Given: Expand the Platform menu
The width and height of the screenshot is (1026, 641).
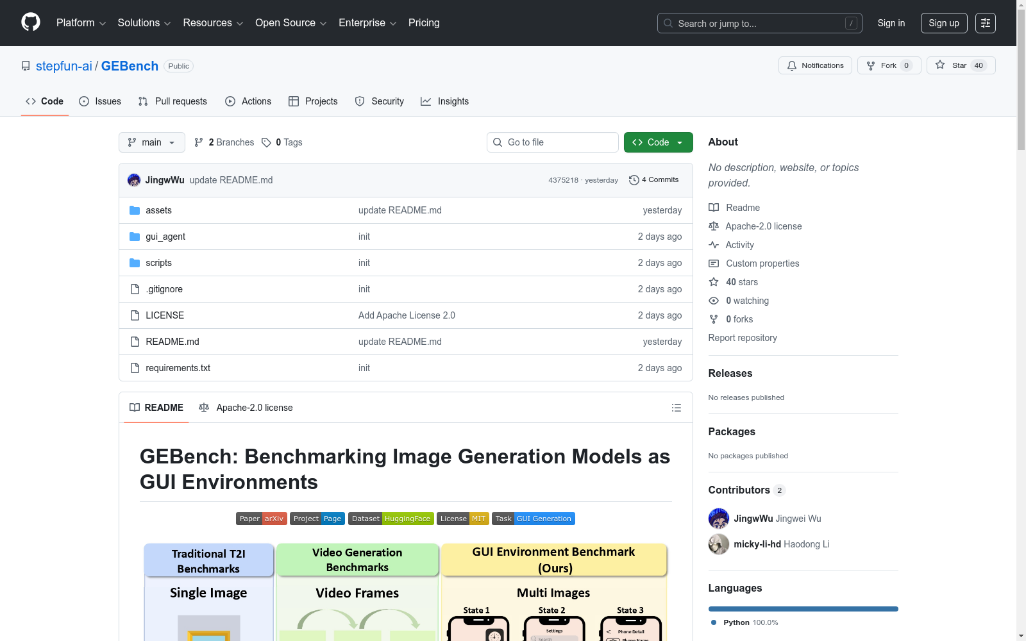Looking at the screenshot, I should pos(81,23).
